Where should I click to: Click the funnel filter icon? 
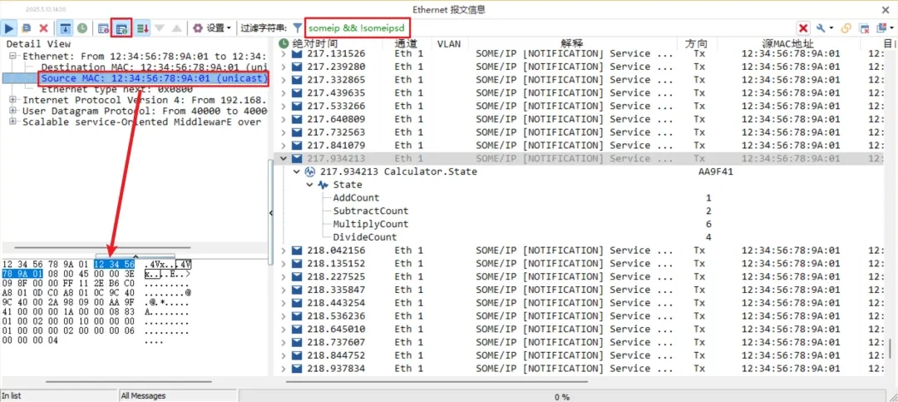(297, 27)
